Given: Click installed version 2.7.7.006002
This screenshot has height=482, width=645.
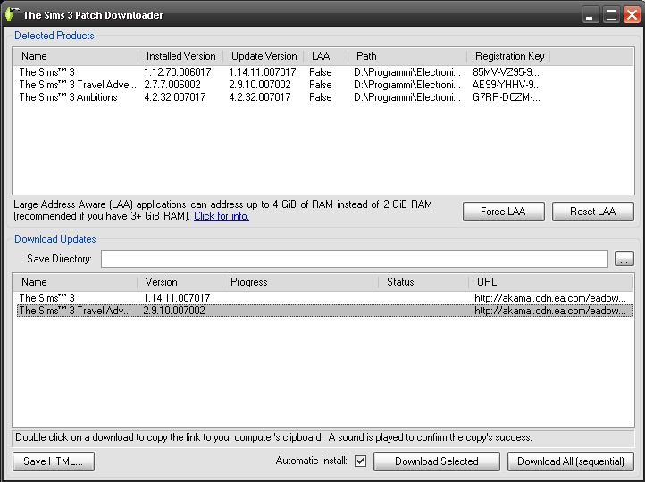Looking at the screenshot, I should [172, 85].
